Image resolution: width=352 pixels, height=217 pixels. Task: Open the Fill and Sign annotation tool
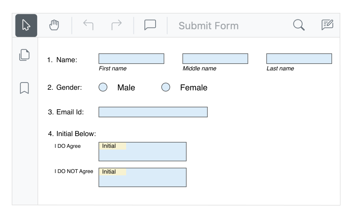pyautogui.click(x=327, y=25)
